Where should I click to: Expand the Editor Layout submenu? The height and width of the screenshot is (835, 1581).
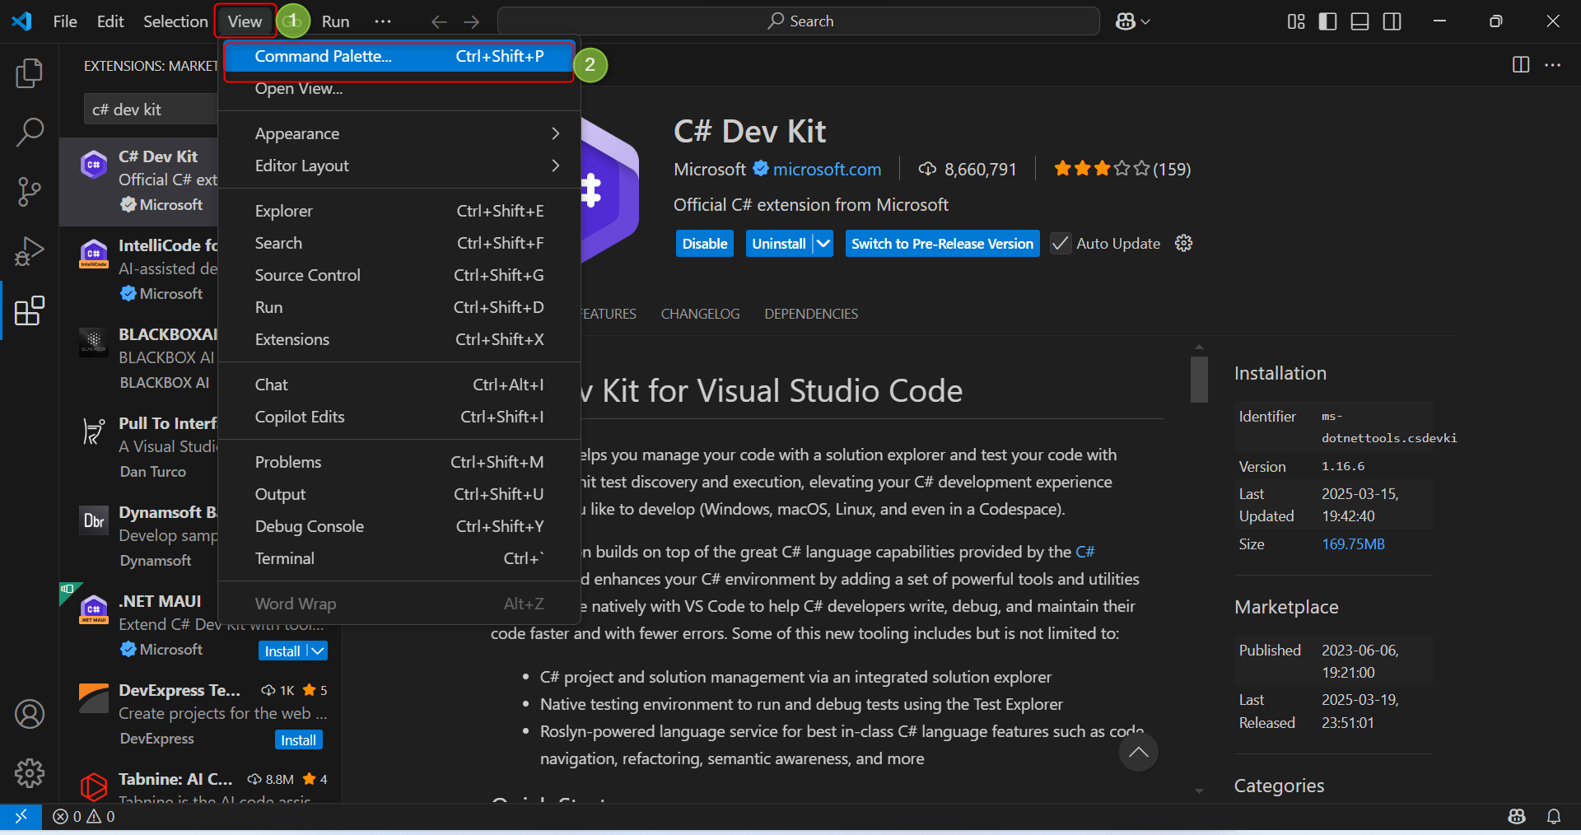pyautogui.click(x=399, y=166)
